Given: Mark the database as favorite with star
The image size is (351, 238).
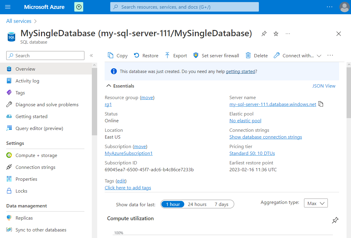Looking at the screenshot, I should click(x=276, y=34).
